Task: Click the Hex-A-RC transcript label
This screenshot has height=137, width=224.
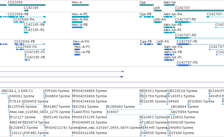Action: (x=80, y=14)
